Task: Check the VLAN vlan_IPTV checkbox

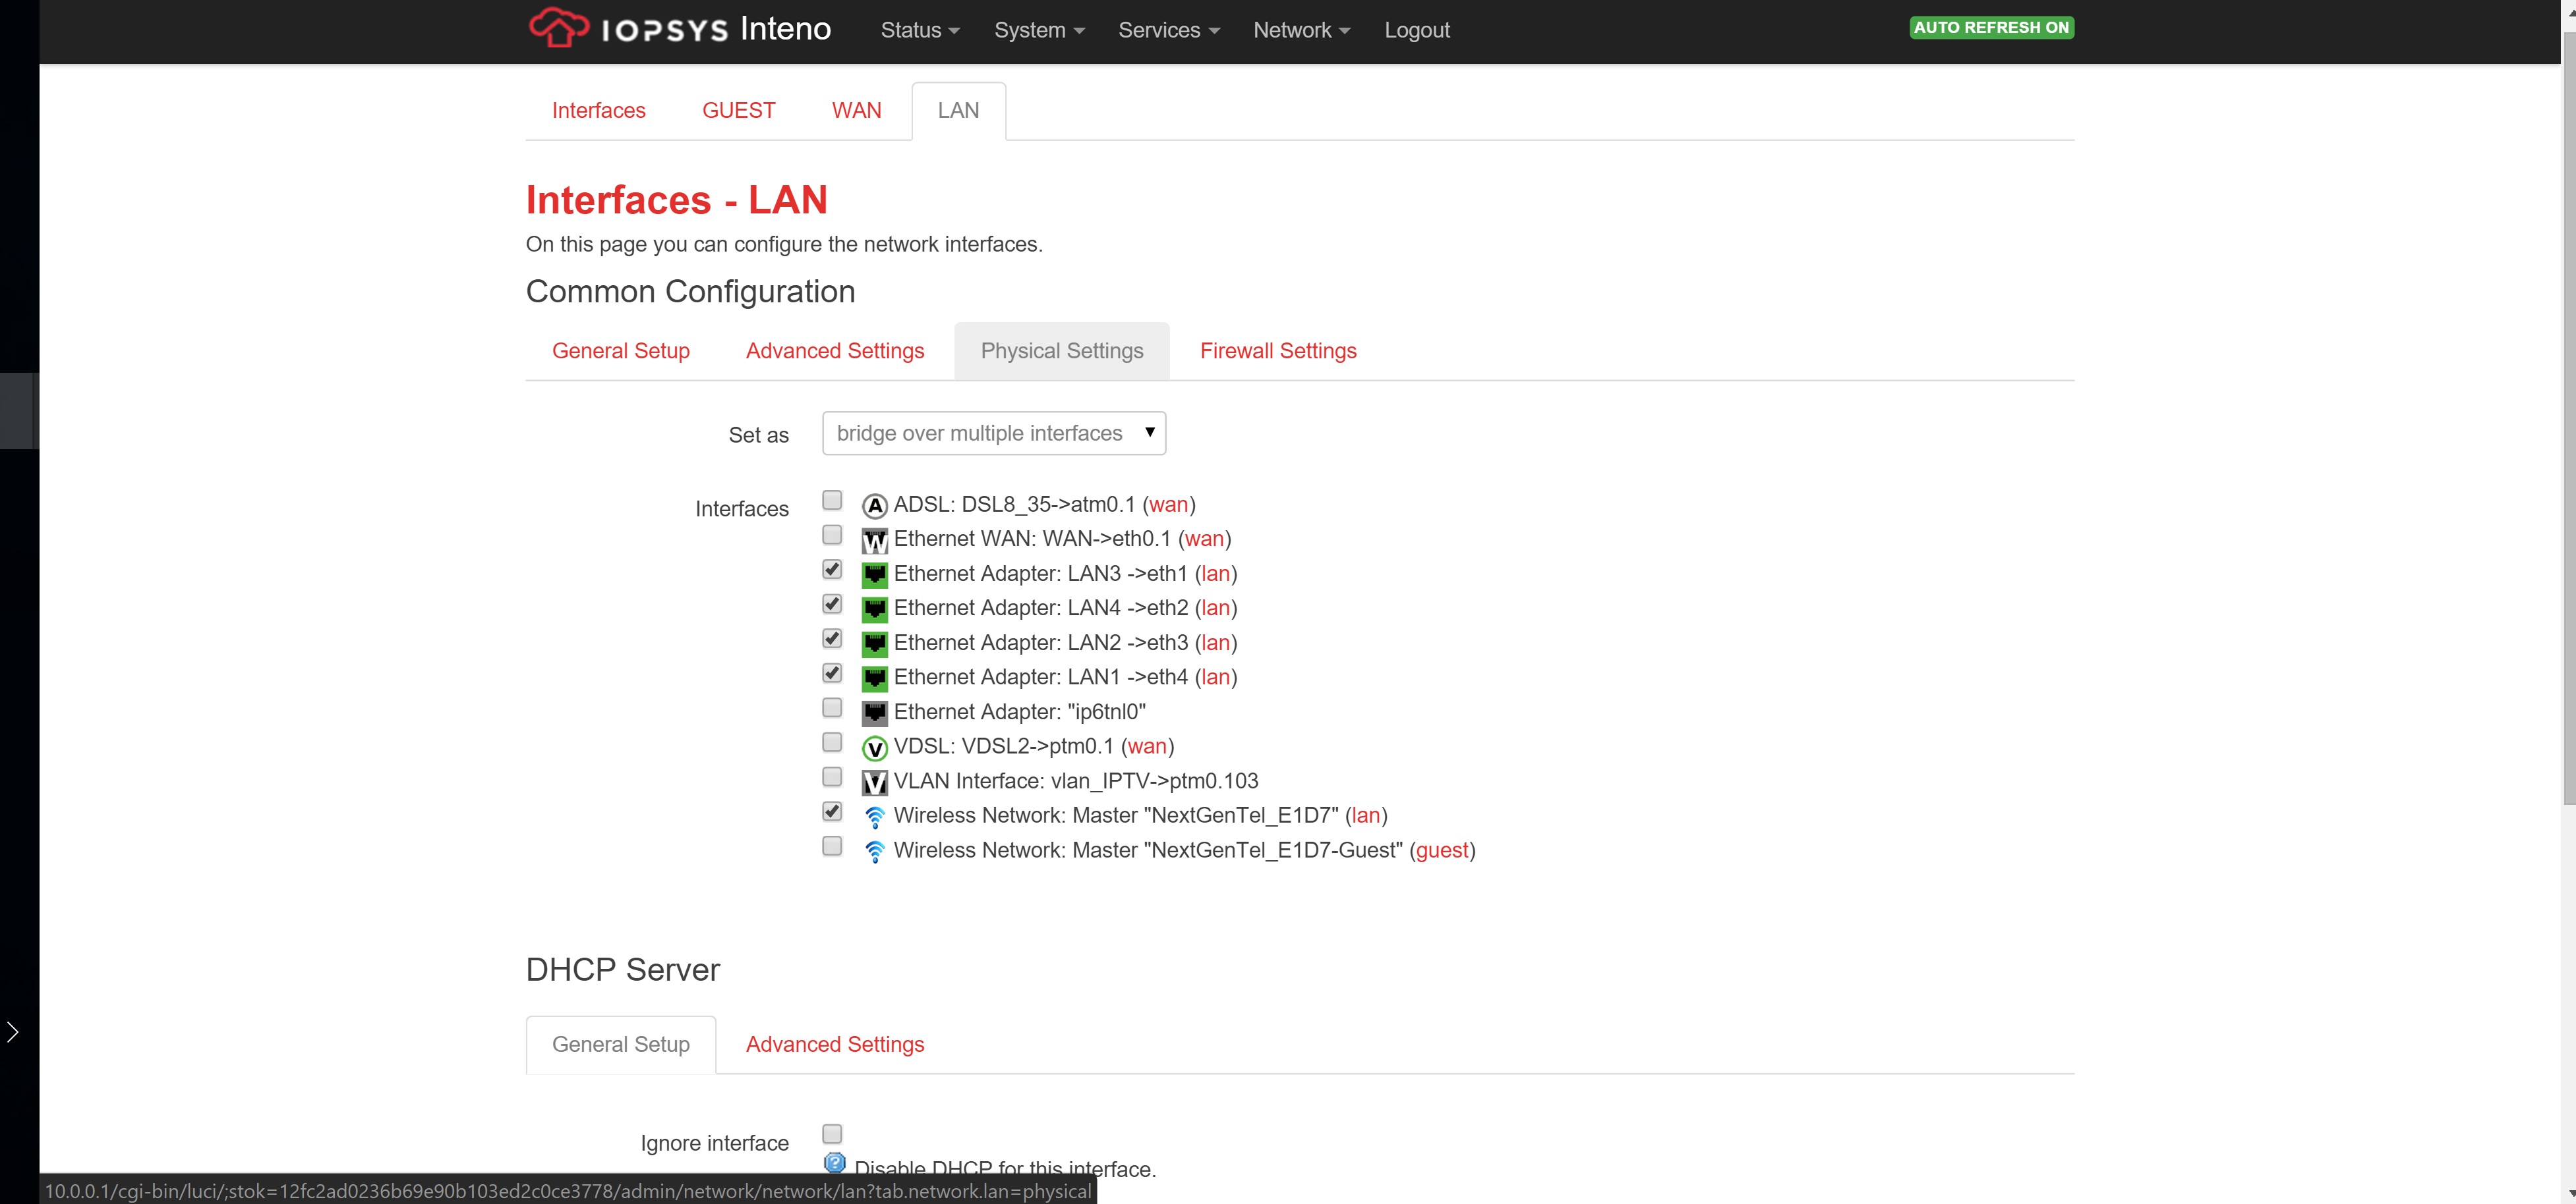Action: [x=831, y=777]
